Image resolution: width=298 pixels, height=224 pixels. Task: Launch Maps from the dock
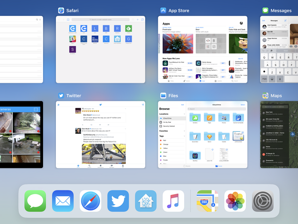click(207, 201)
